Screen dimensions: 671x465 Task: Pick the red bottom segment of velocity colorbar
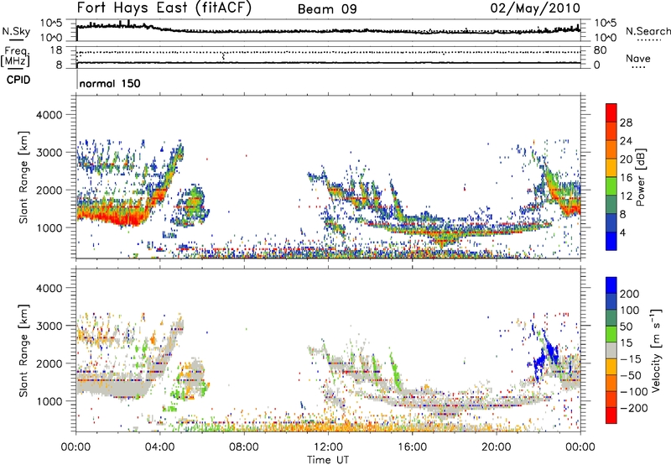click(611, 415)
